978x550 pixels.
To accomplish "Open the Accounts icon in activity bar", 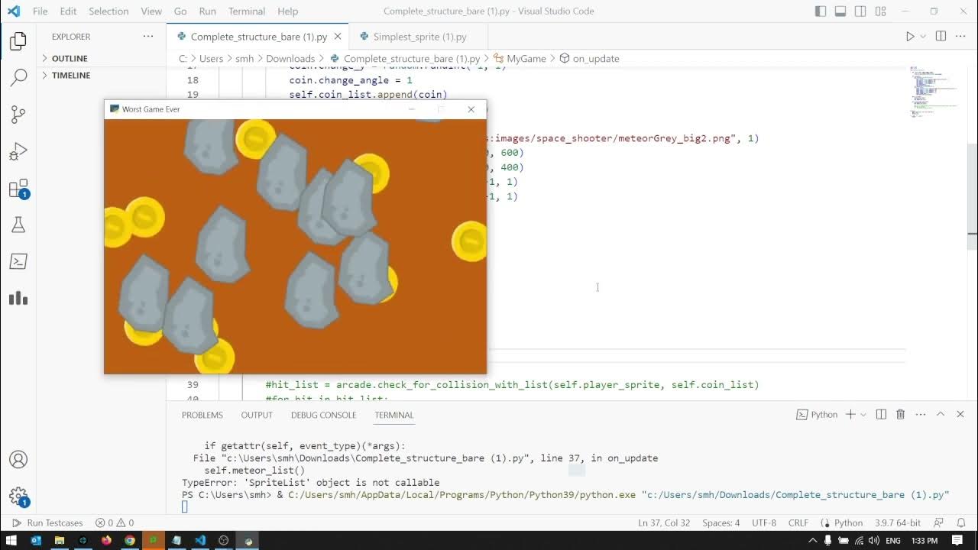I will (x=18, y=460).
